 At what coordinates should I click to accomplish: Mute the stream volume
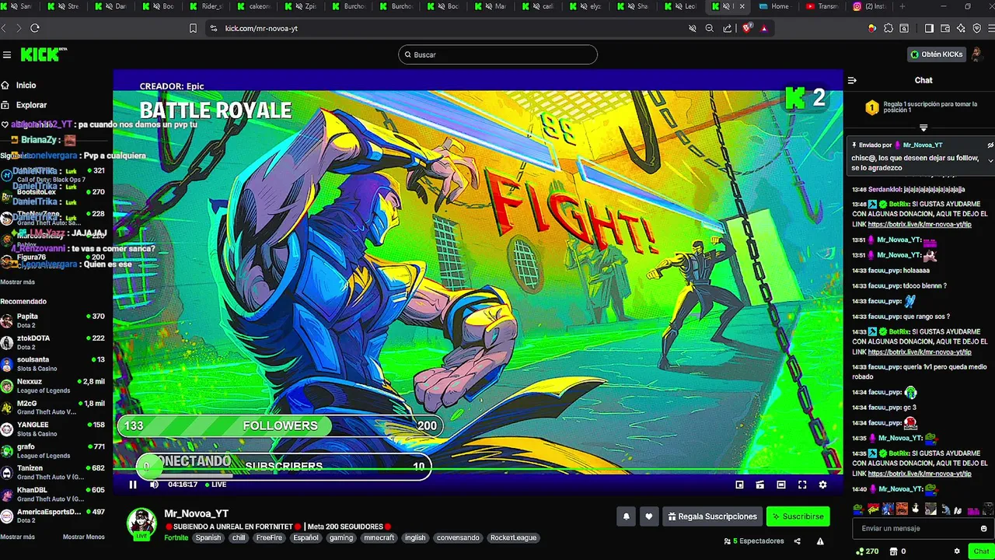click(154, 485)
